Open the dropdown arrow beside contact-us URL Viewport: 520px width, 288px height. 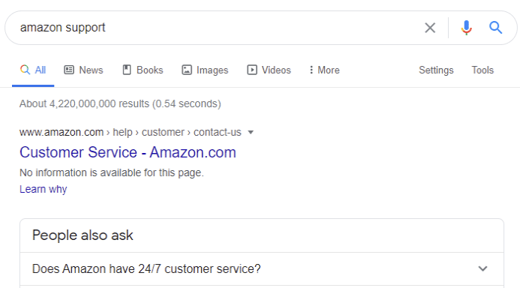[251, 132]
